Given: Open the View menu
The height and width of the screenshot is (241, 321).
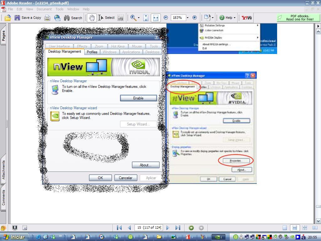Looking at the screenshot, I should [29, 9].
